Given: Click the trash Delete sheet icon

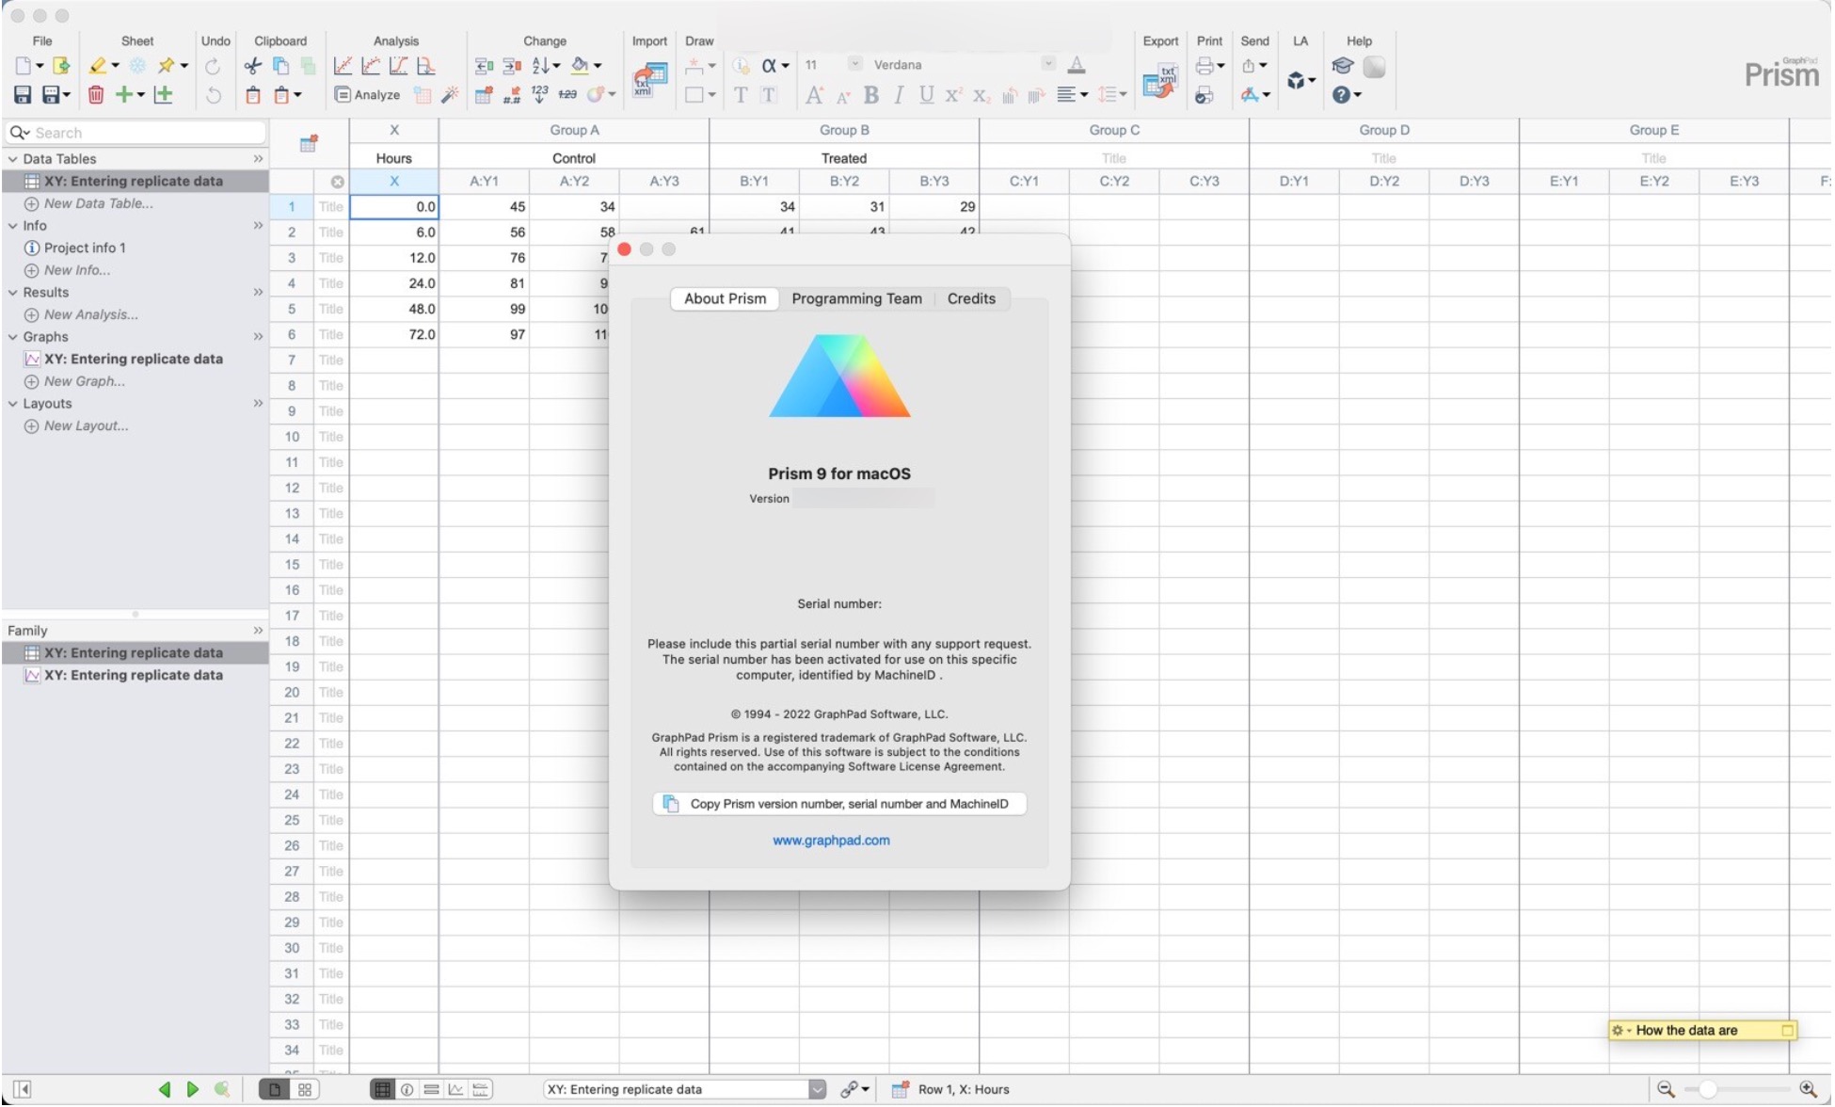Looking at the screenshot, I should click(95, 94).
